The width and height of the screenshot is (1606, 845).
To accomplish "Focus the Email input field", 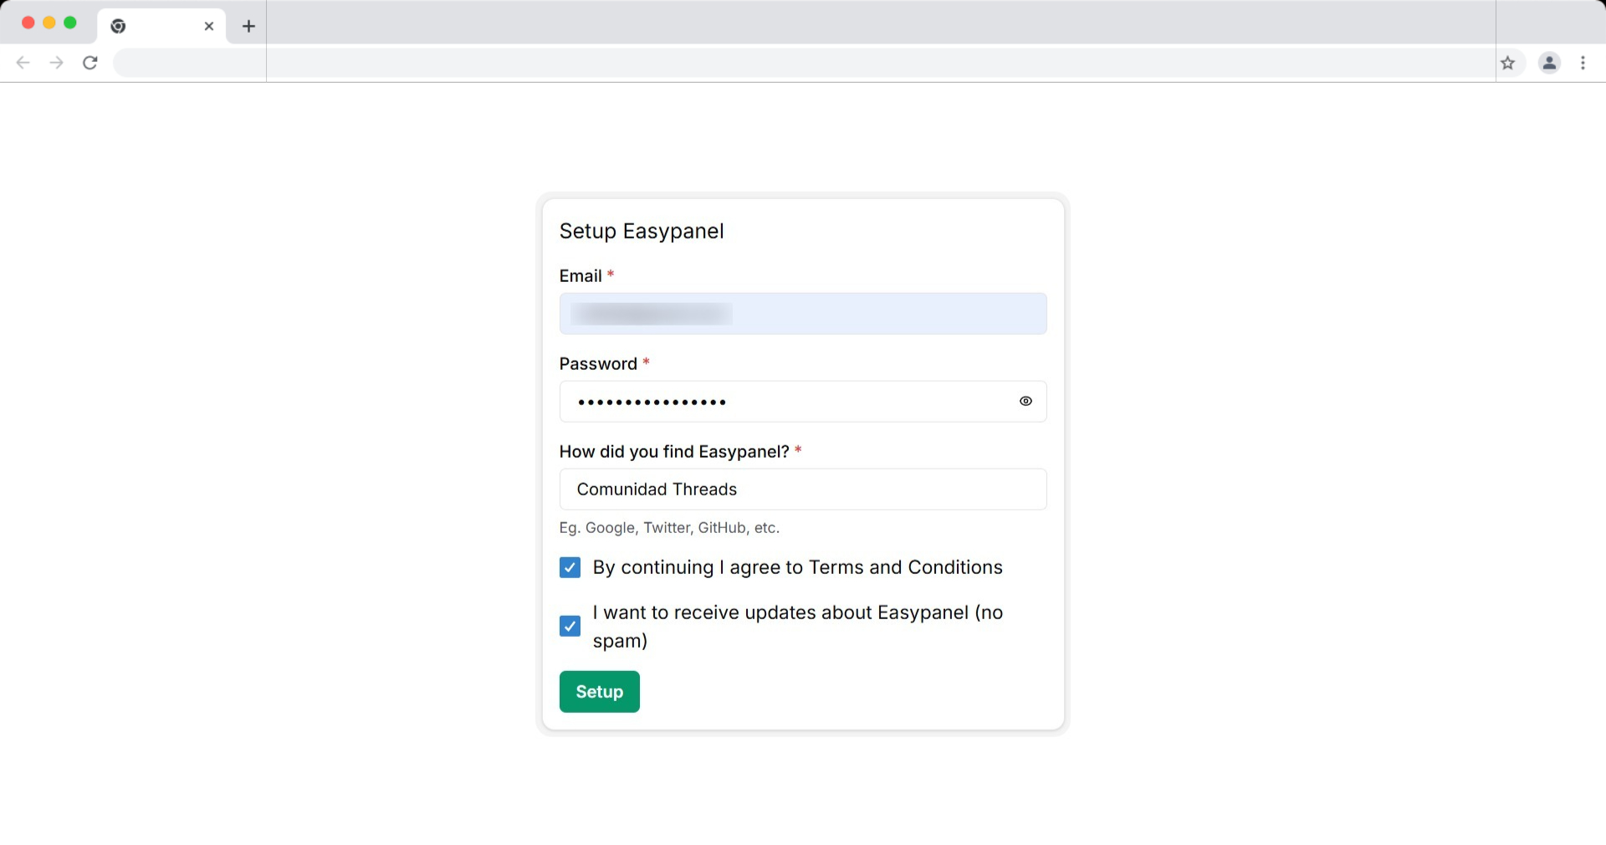I will click(x=803, y=314).
